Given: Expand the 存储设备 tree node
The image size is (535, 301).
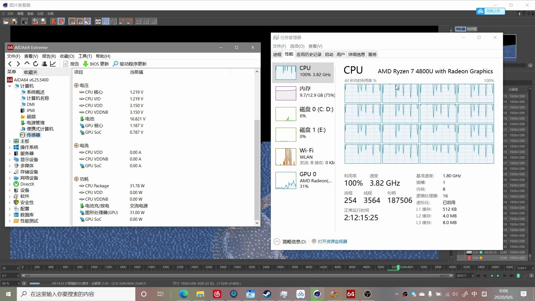Looking at the screenshot, I should point(9,172).
